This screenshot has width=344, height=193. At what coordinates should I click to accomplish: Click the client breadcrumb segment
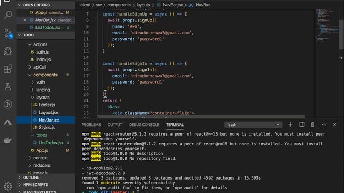click(85, 5)
